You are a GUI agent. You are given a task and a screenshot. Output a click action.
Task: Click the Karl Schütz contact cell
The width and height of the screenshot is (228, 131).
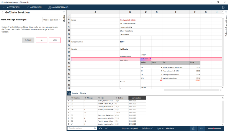tap(130, 49)
